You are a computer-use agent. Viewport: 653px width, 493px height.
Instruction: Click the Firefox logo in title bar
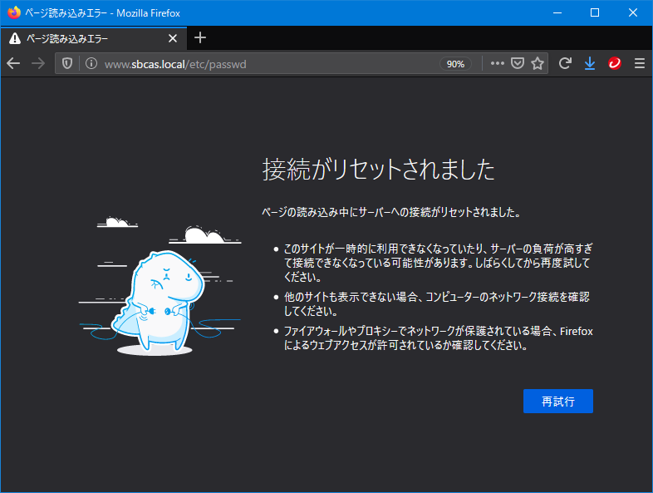[14, 12]
